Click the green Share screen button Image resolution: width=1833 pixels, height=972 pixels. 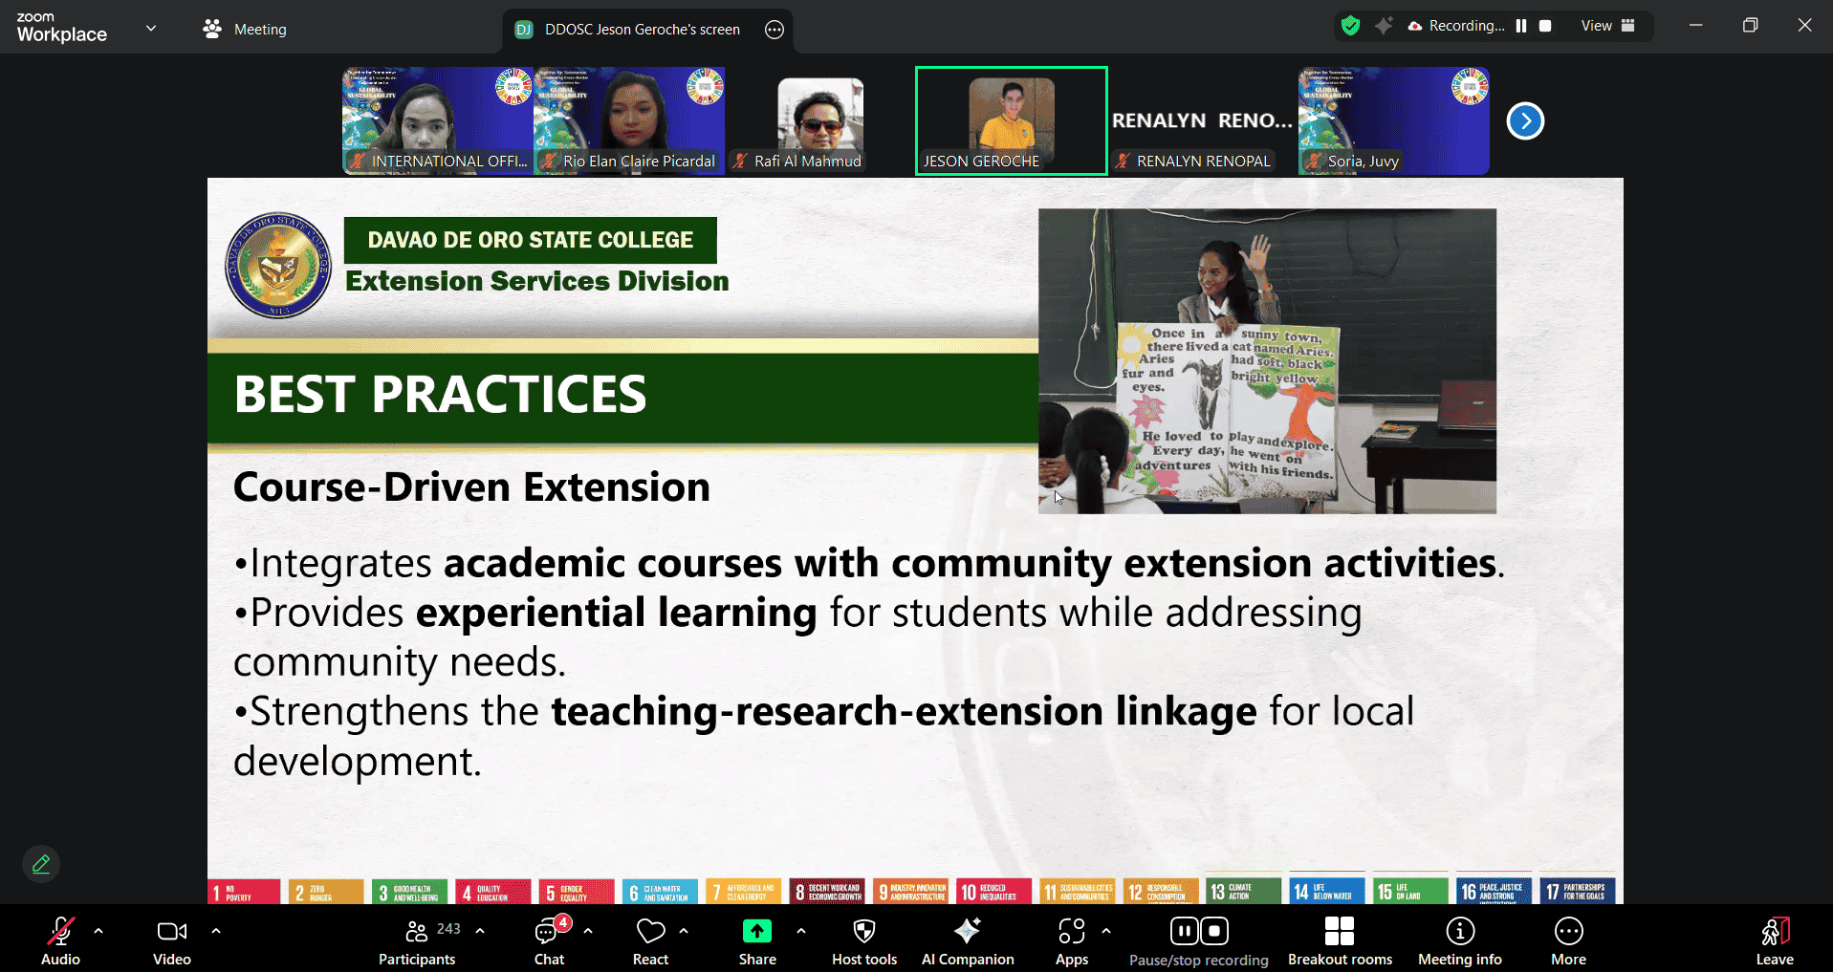point(756,941)
